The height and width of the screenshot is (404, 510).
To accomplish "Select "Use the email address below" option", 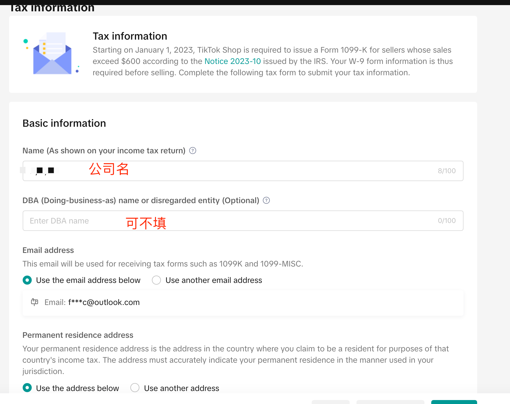I will coord(27,280).
